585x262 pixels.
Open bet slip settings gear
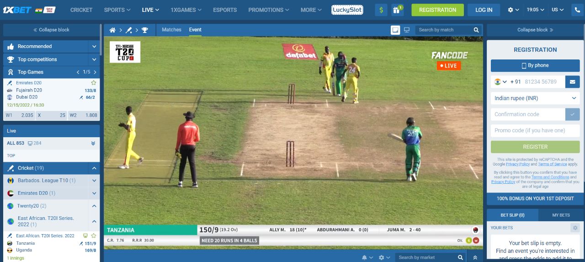[575, 228]
